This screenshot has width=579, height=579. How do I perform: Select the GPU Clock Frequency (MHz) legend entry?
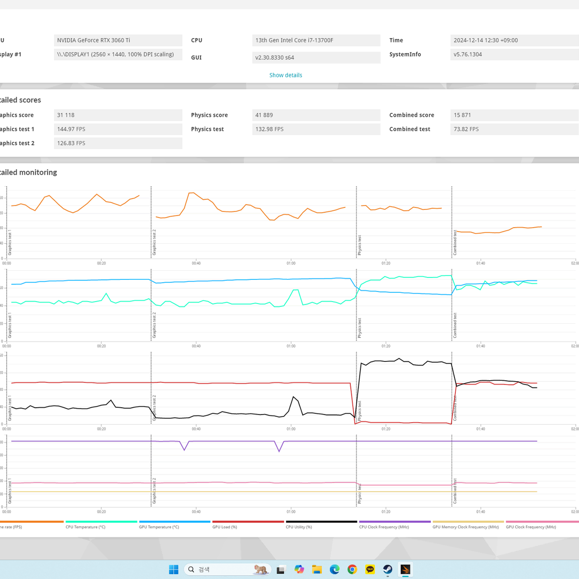(x=541, y=525)
